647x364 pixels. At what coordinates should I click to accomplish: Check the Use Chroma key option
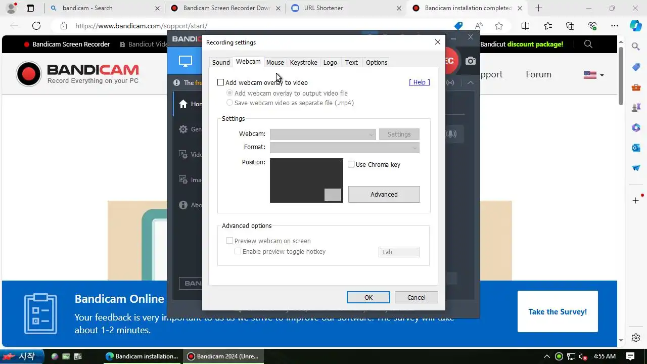click(x=351, y=164)
